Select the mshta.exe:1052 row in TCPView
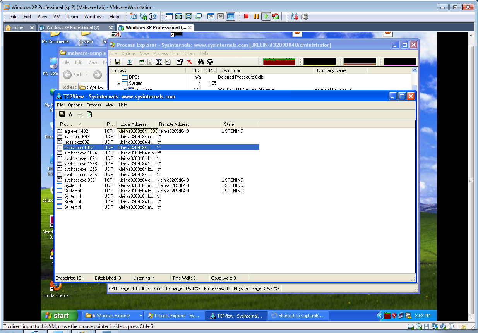The height and width of the screenshot is (333, 478). point(158,148)
